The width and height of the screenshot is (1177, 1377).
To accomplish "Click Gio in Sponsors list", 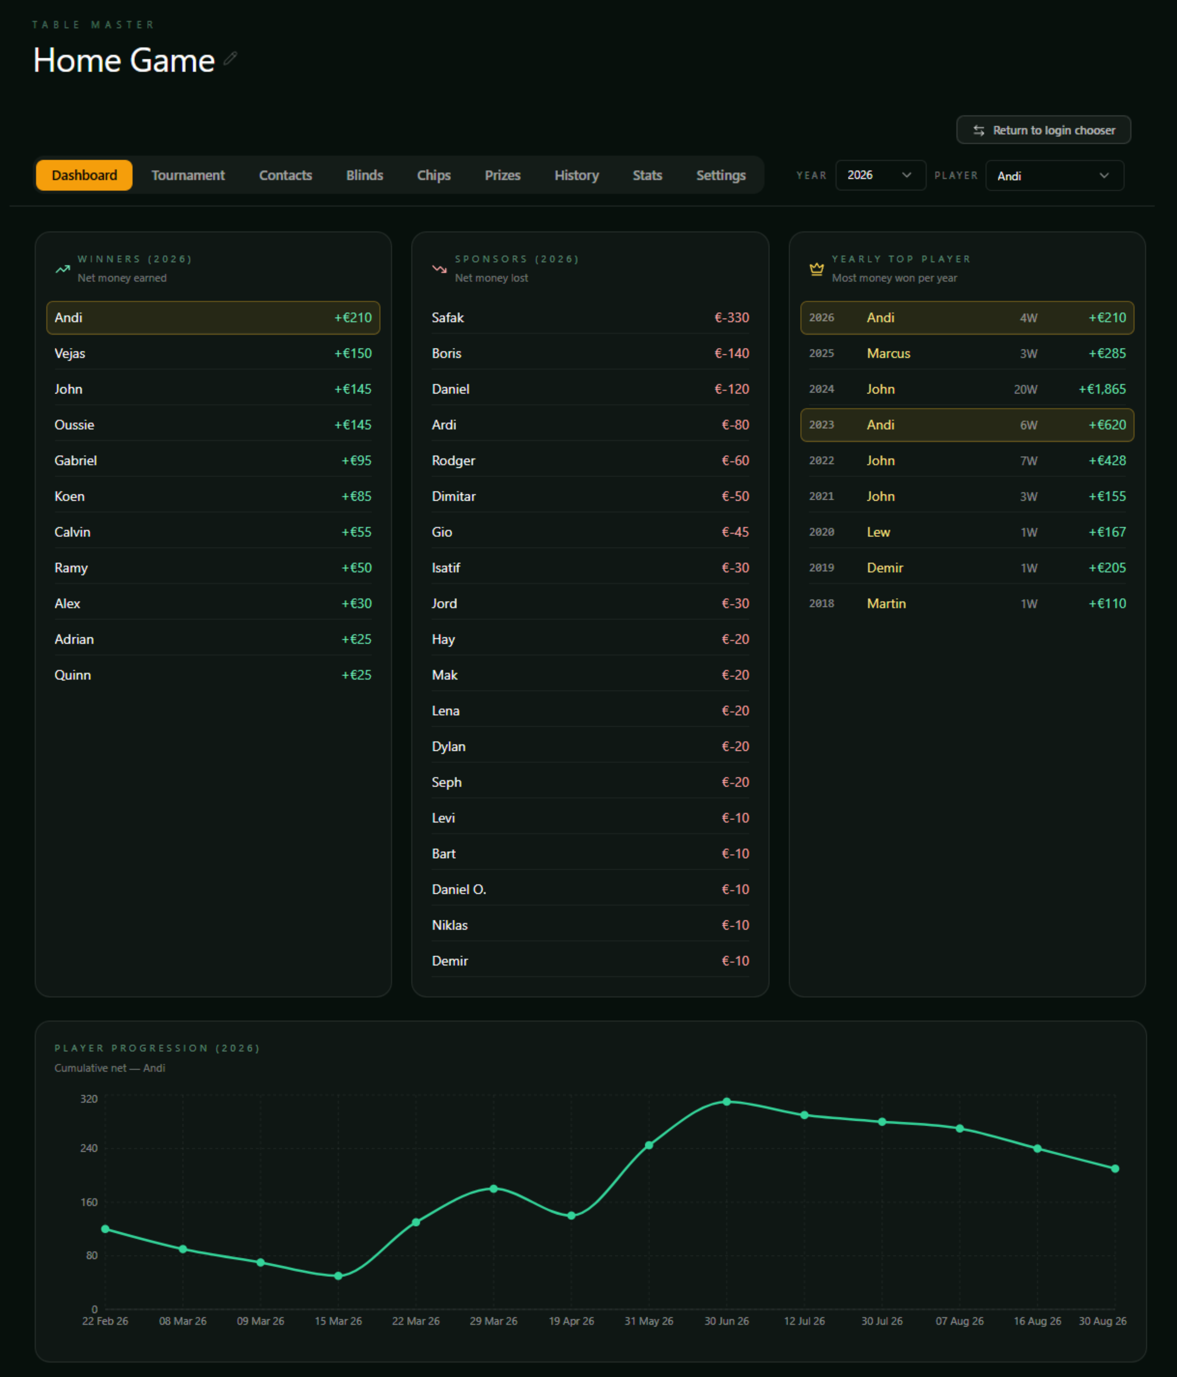I will [590, 532].
